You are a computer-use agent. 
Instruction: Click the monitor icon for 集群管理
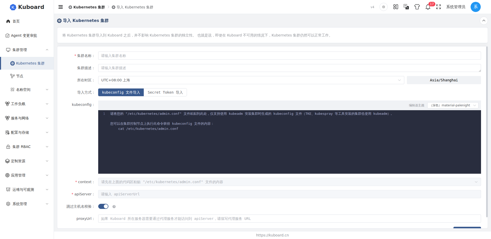pos(8,50)
